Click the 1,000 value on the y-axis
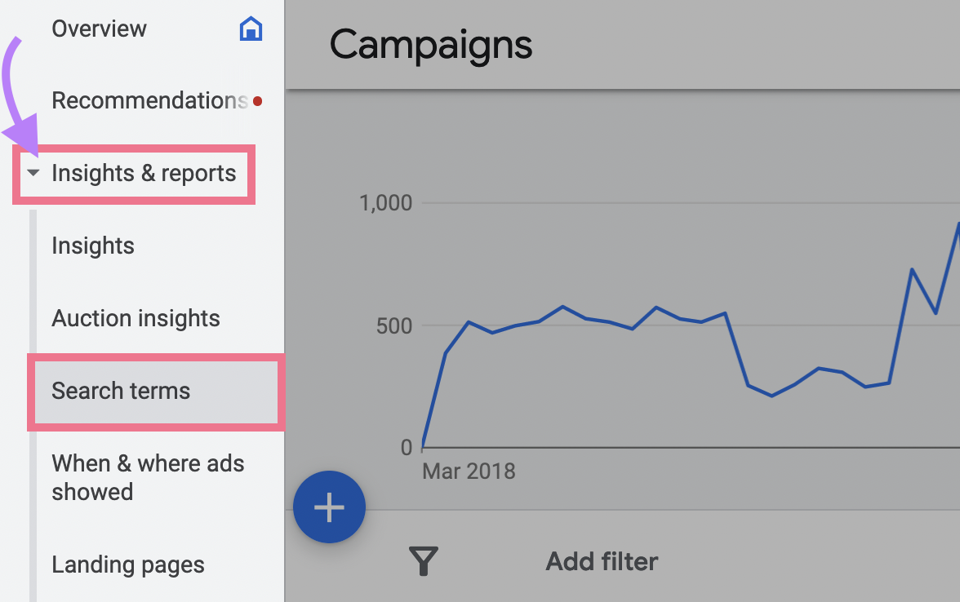This screenshot has width=960, height=602. [387, 202]
